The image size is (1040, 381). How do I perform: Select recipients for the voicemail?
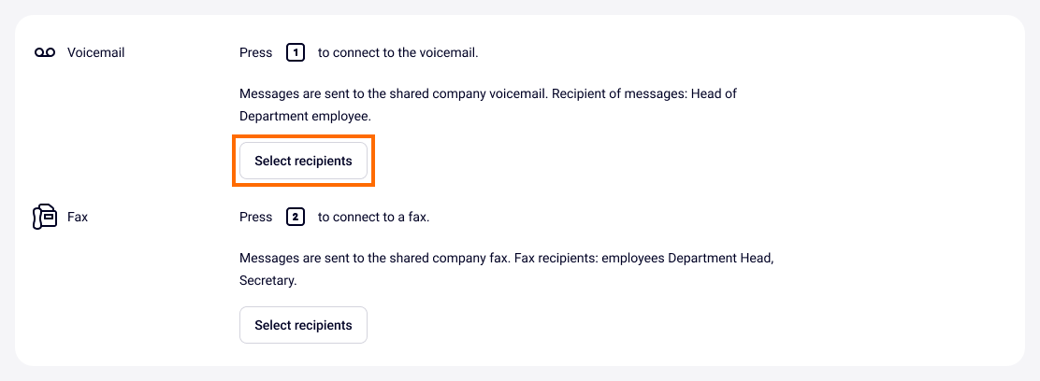point(303,161)
